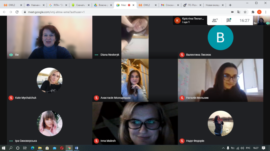Bookmark this page with the star icon

tap(245, 12)
